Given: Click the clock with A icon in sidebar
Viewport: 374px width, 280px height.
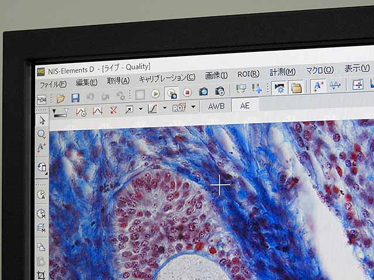Looking at the screenshot, I should click(x=41, y=195).
